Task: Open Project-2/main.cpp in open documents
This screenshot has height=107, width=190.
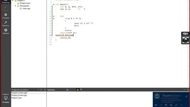Action: (19, 95)
